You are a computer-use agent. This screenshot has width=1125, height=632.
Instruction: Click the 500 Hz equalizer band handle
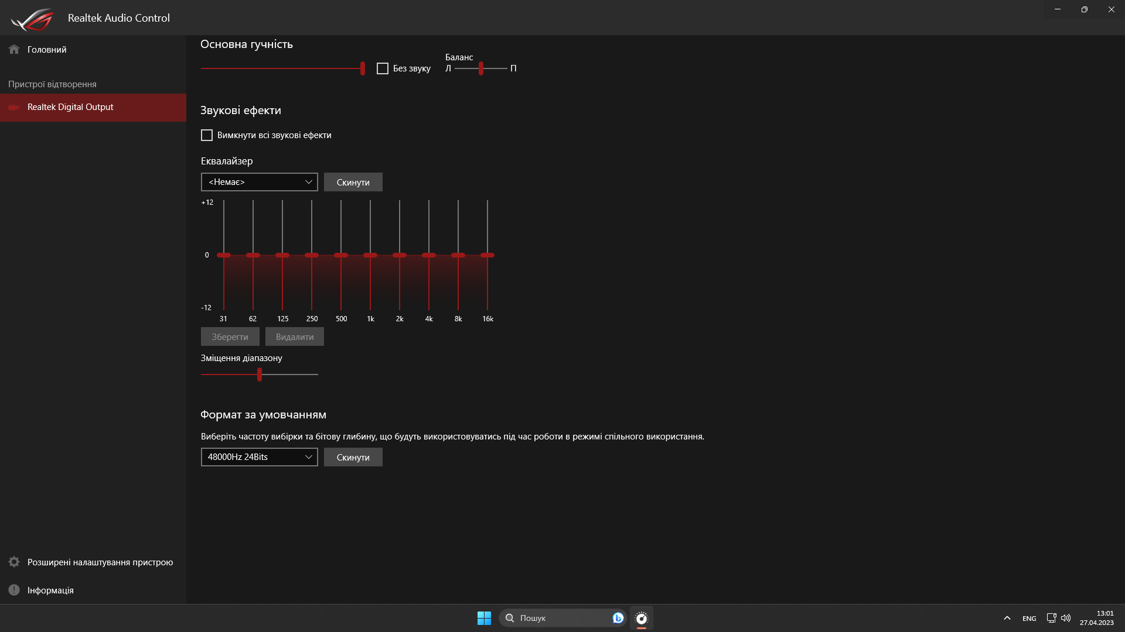[x=341, y=255]
